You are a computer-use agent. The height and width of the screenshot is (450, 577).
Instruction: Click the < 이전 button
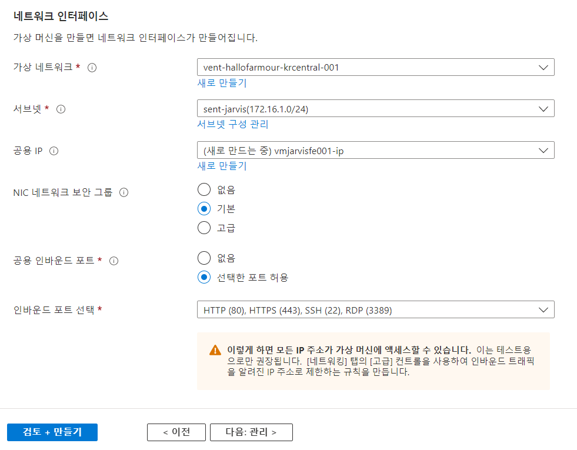(176, 432)
